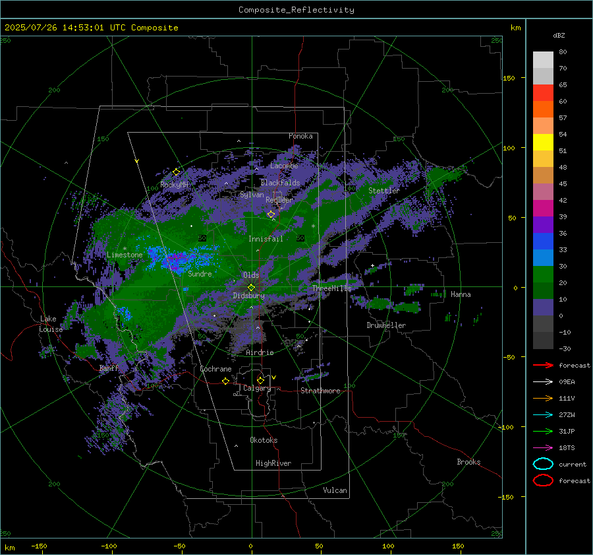593x555 pixels.
Task: Click the Limestone label
Action: pyautogui.click(x=125, y=255)
